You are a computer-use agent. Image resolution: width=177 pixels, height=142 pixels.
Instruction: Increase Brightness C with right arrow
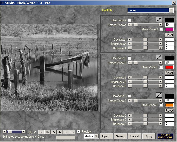[160, 119]
